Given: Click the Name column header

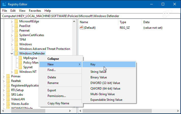Looking at the screenshot, I should [x=98, y=22].
